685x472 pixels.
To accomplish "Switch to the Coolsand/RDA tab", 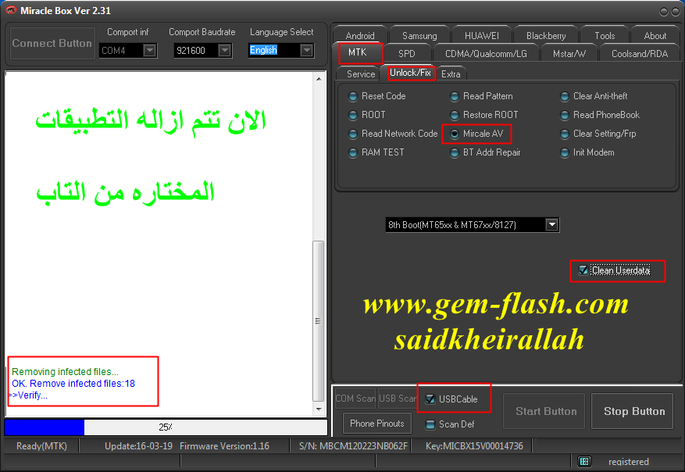I will pos(640,53).
